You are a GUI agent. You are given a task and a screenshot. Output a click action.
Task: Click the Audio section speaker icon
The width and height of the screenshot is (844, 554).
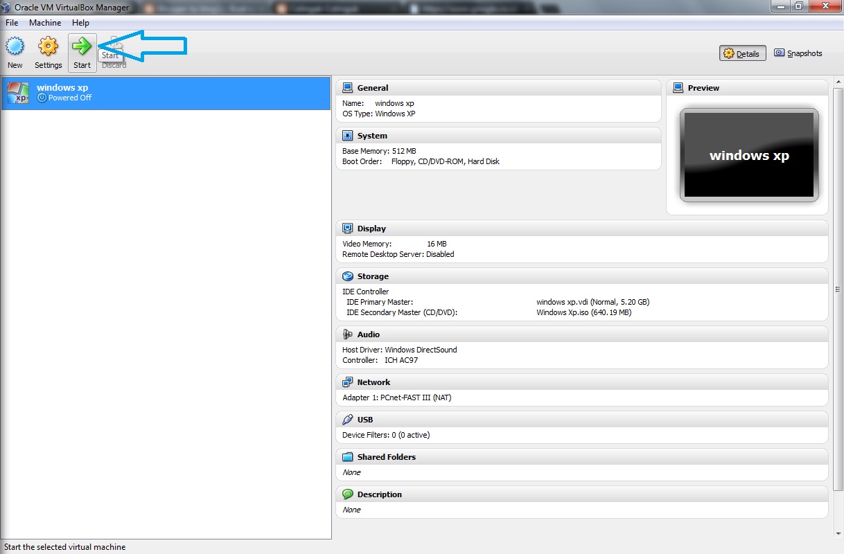348,334
